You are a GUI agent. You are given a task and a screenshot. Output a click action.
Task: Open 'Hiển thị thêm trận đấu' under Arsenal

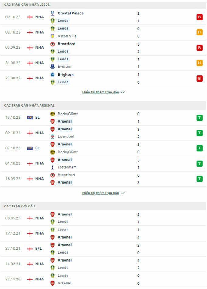(x=100, y=193)
